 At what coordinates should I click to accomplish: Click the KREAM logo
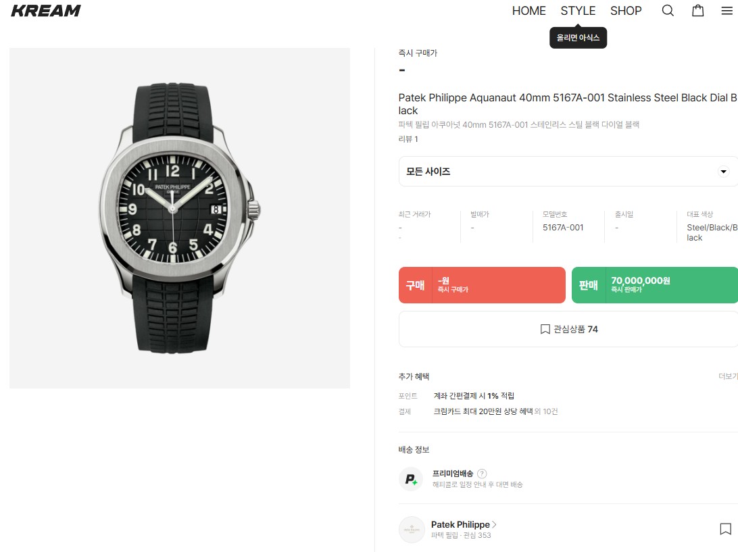(46, 11)
